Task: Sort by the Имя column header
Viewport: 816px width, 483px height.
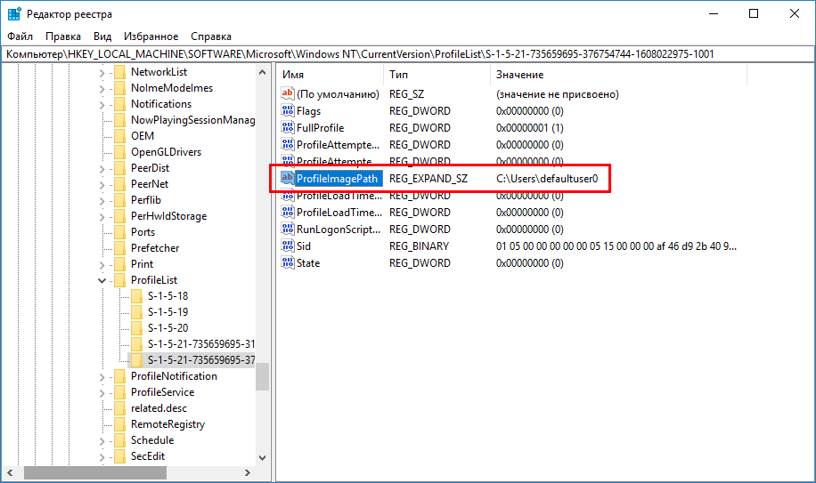Action: point(330,75)
